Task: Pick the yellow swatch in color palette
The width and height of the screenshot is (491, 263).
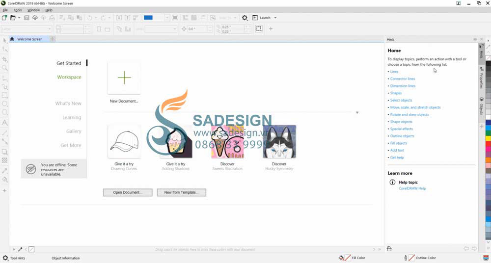Action: [x=488, y=138]
